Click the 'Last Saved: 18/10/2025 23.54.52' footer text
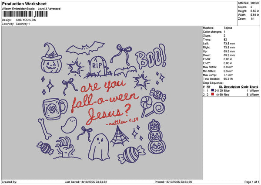Viewport: 261px width, 185px height. tap(86, 182)
